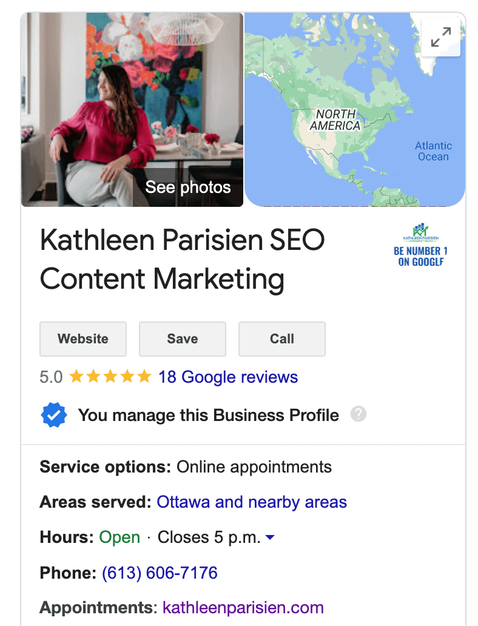
Task: Expand the hours dropdown arrow
Action: (270, 537)
